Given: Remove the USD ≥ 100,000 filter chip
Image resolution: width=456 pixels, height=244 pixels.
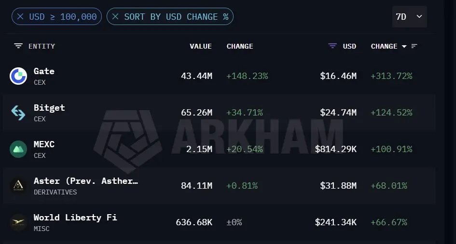Looking at the screenshot, I should [x=20, y=16].
